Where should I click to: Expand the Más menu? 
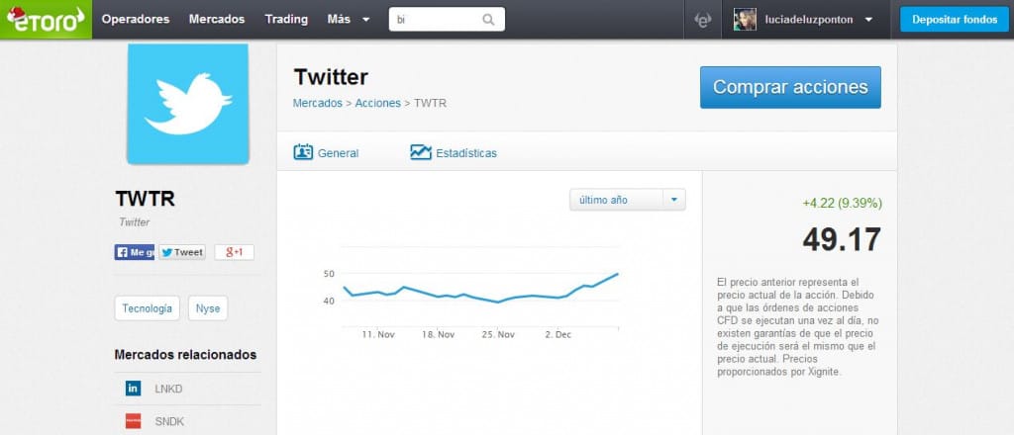349,20
